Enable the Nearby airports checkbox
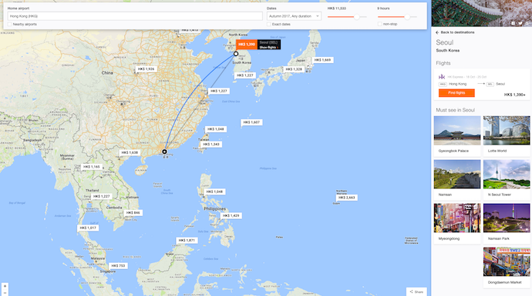532x296 pixels. point(9,25)
